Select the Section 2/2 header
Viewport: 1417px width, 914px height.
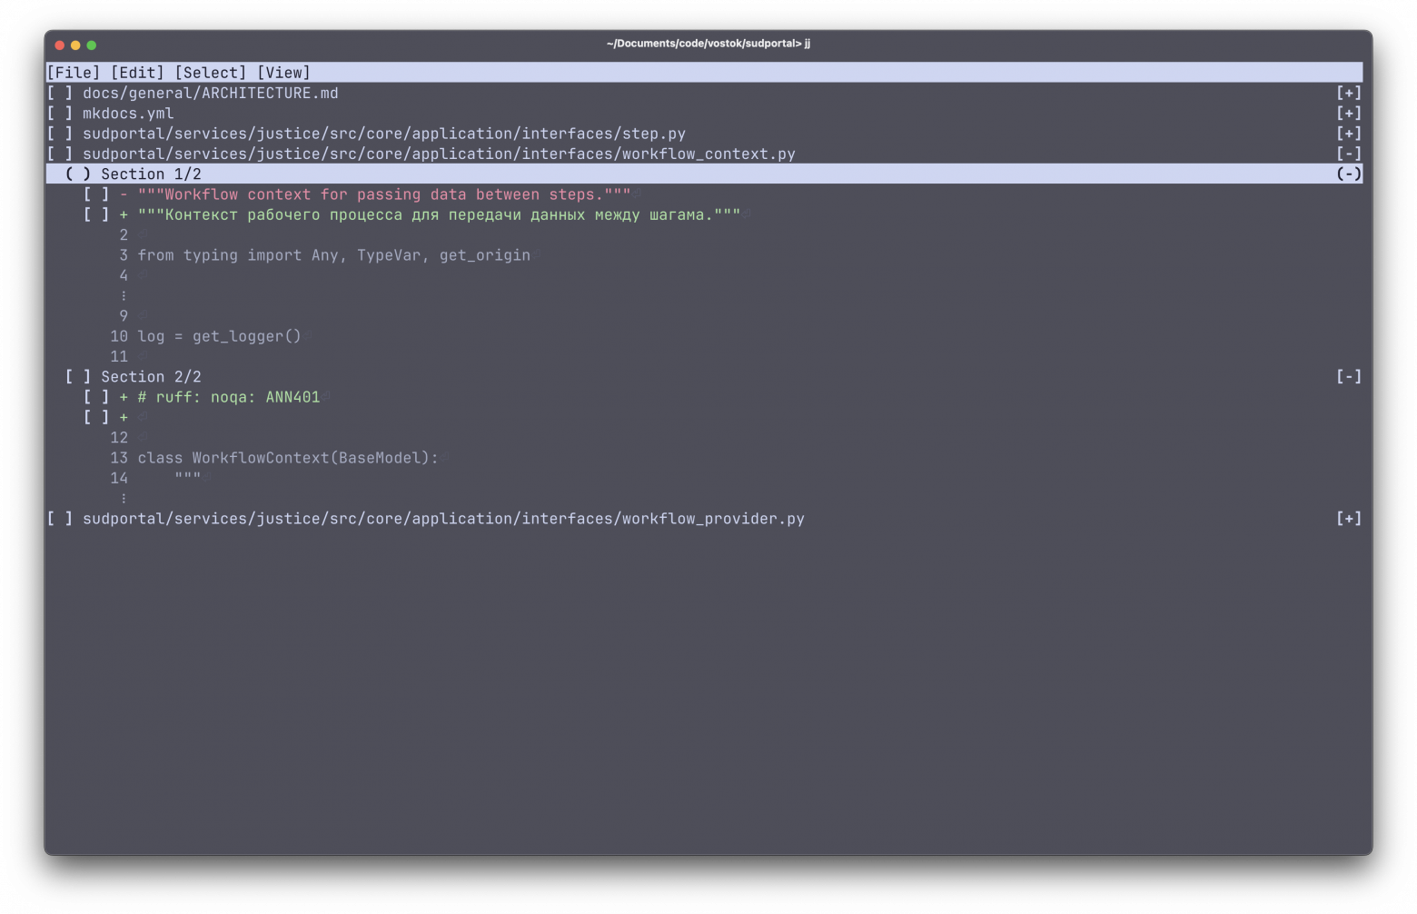click(x=704, y=377)
